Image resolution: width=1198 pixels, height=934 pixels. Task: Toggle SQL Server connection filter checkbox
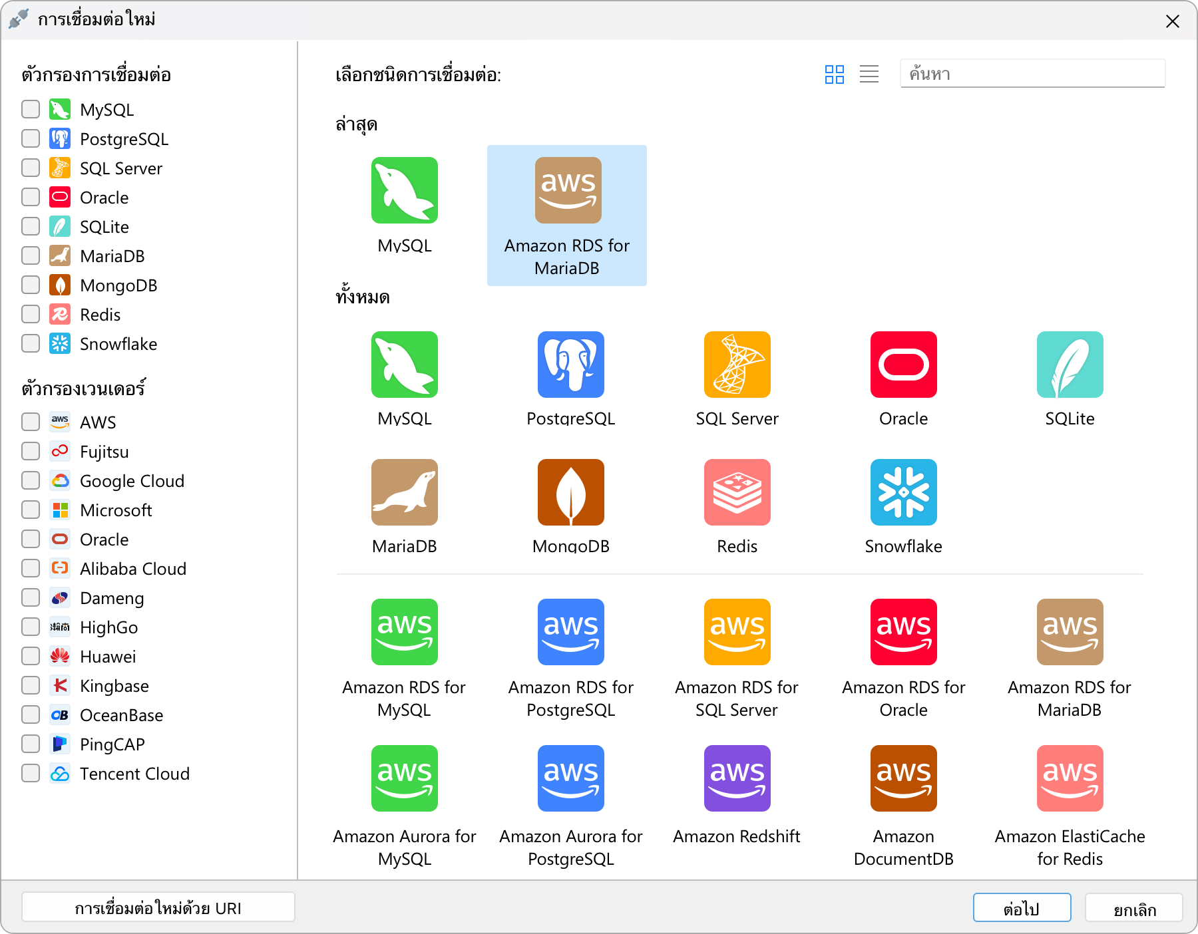pos(31,168)
